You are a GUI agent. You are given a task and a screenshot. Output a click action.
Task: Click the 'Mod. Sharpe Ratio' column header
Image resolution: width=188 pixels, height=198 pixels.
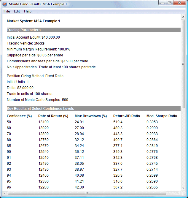(x=162, y=116)
